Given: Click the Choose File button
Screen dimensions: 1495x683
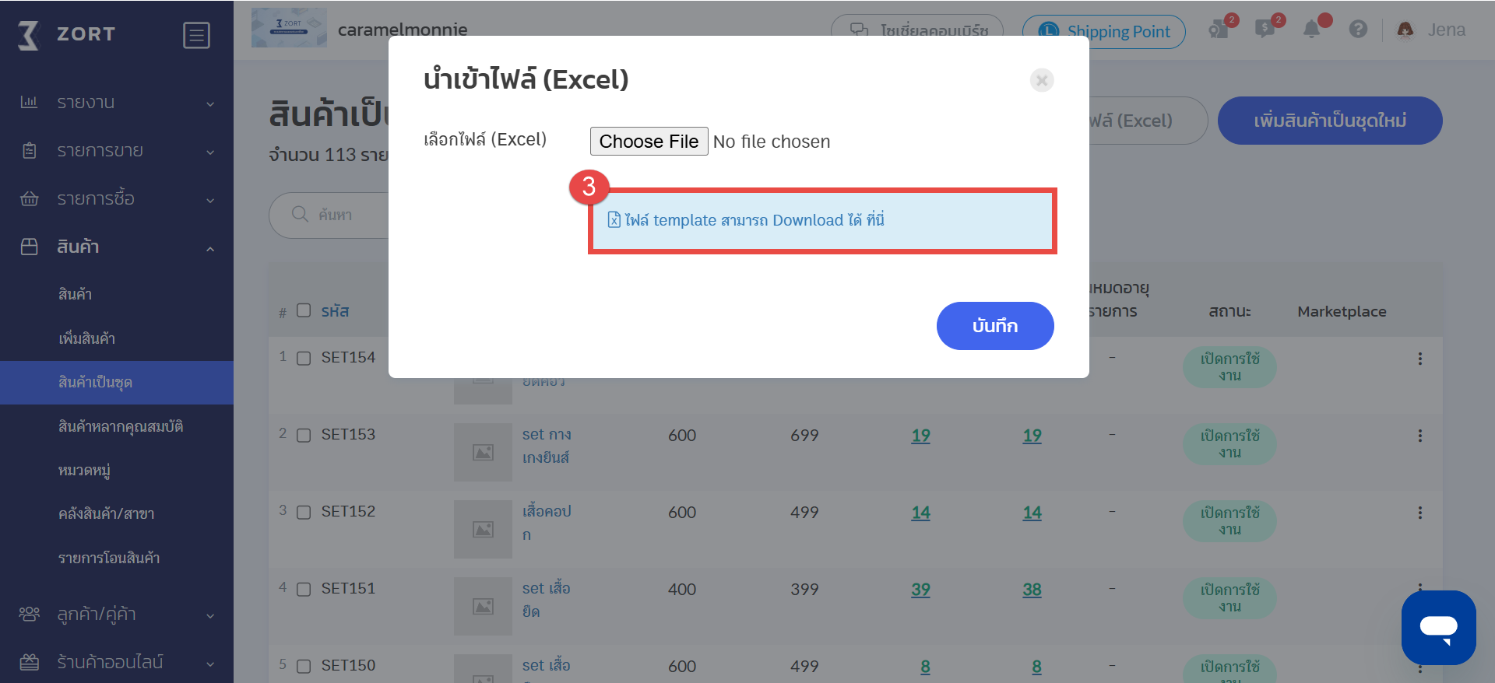Looking at the screenshot, I should [649, 142].
